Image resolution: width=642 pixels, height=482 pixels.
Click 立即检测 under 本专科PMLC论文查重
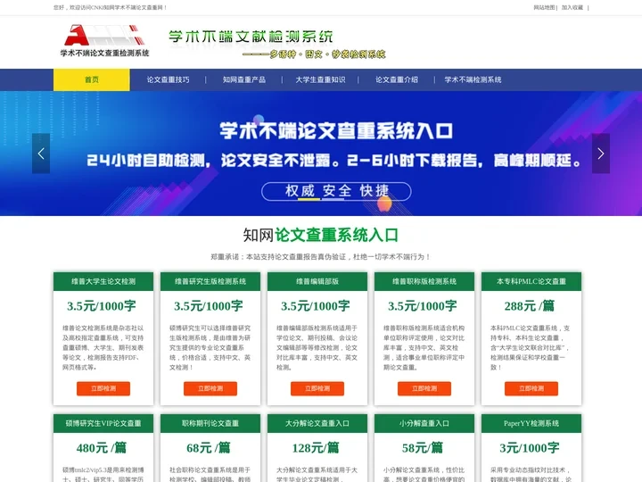tap(531, 388)
